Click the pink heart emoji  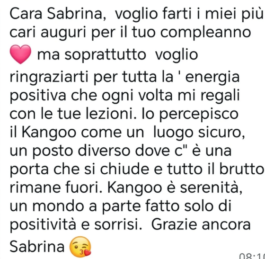pyautogui.click(x=21, y=54)
